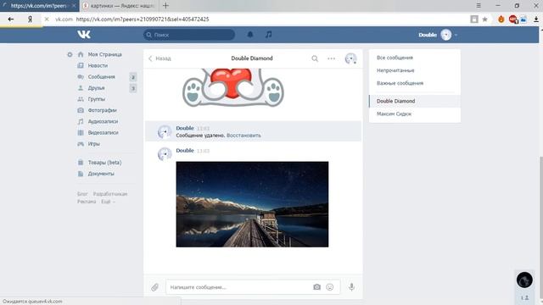Open Товары (beta) in the sidebar
The height and width of the screenshot is (305, 543).
(104, 162)
